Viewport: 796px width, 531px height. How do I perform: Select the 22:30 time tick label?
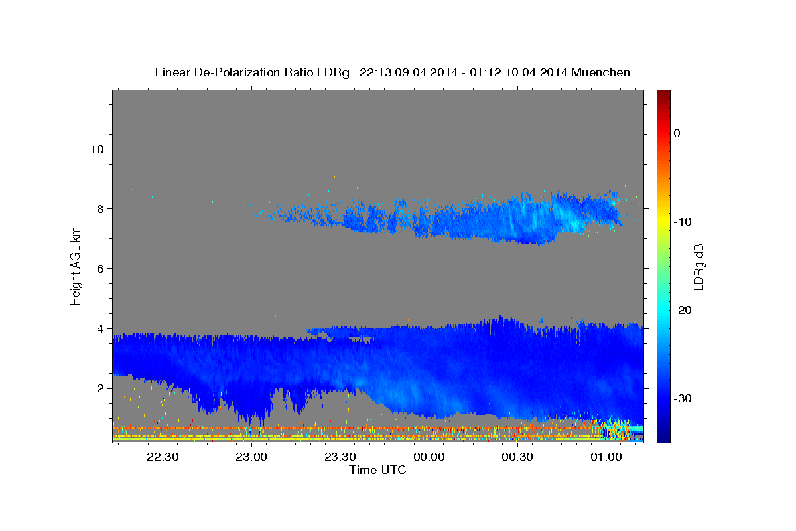tap(163, 457)
